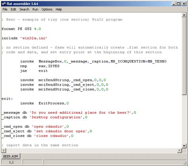
Task: Select the BEER.ASM file tab
Action: pyautogui.click(x=11, y=156)
